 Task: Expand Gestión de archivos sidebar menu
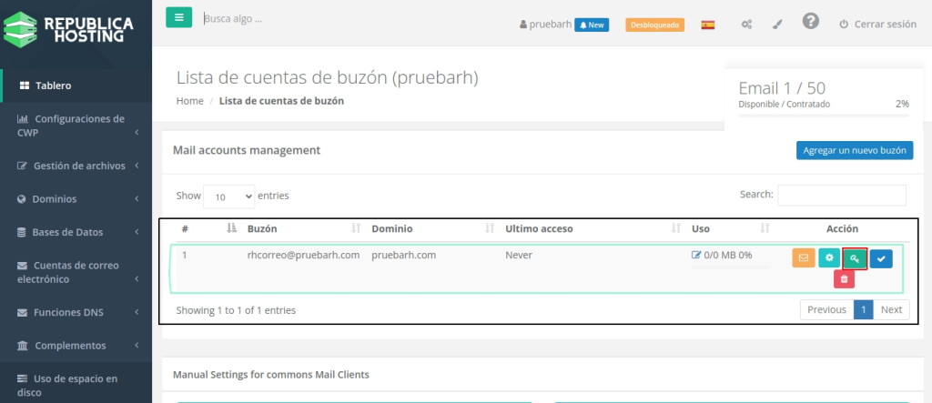click(x=77, y=166)
